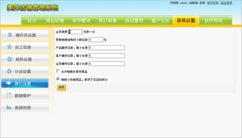Focus the 零售销售结帐时小数位数 input field
The height and width of the screenshot is (138, 242).
click(96, 40)
